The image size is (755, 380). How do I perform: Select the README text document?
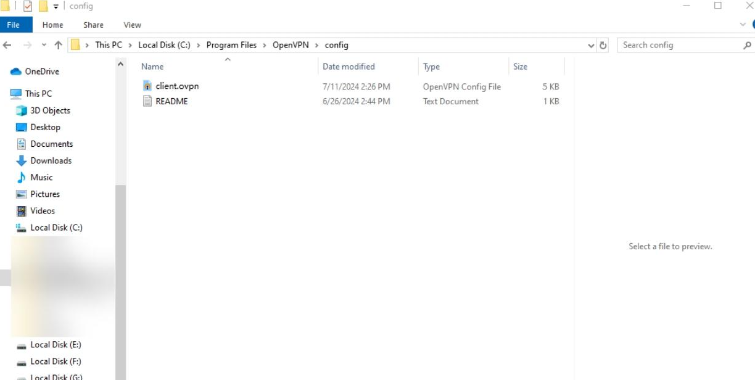pos(171,101)
